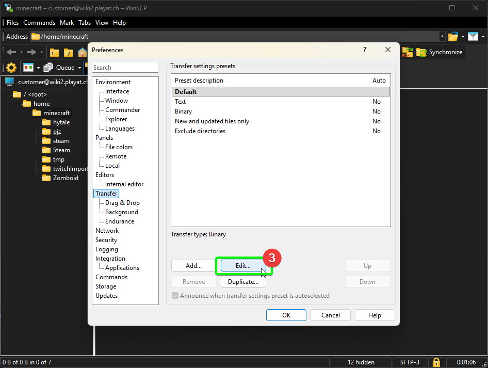
Task: Click the session view layout icon
Action: coord(28,67)
